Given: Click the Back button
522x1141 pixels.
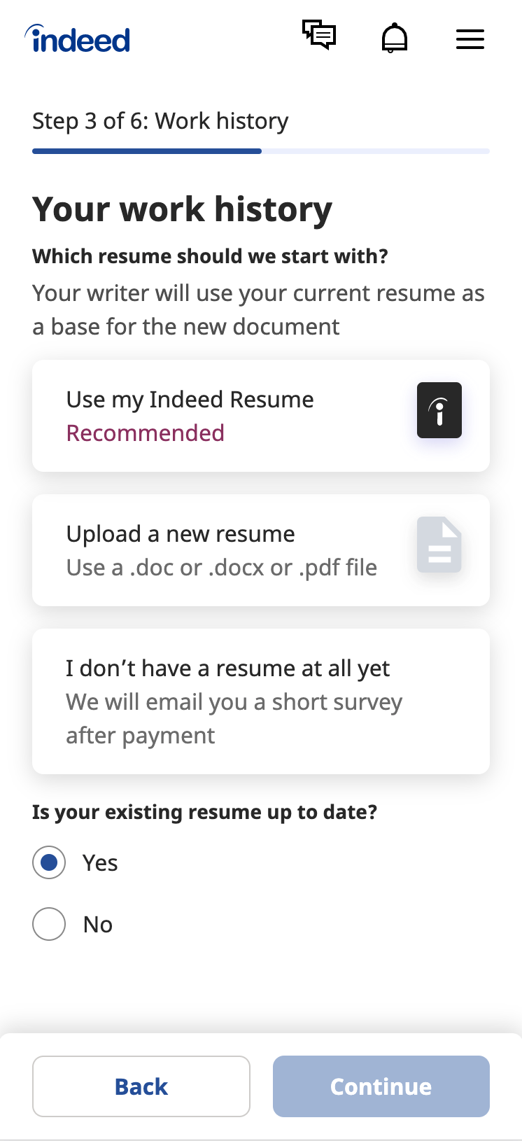Looking at the screenshot, I should point(141,1086).
